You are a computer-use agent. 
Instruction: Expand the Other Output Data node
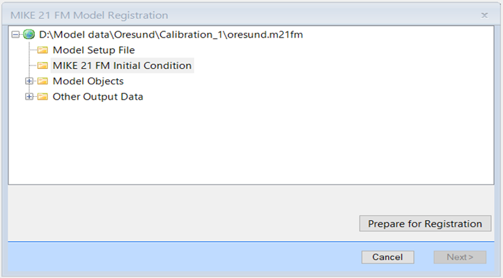(29, 97)
